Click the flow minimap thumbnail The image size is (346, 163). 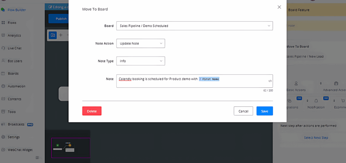click(x=71, y=148)
